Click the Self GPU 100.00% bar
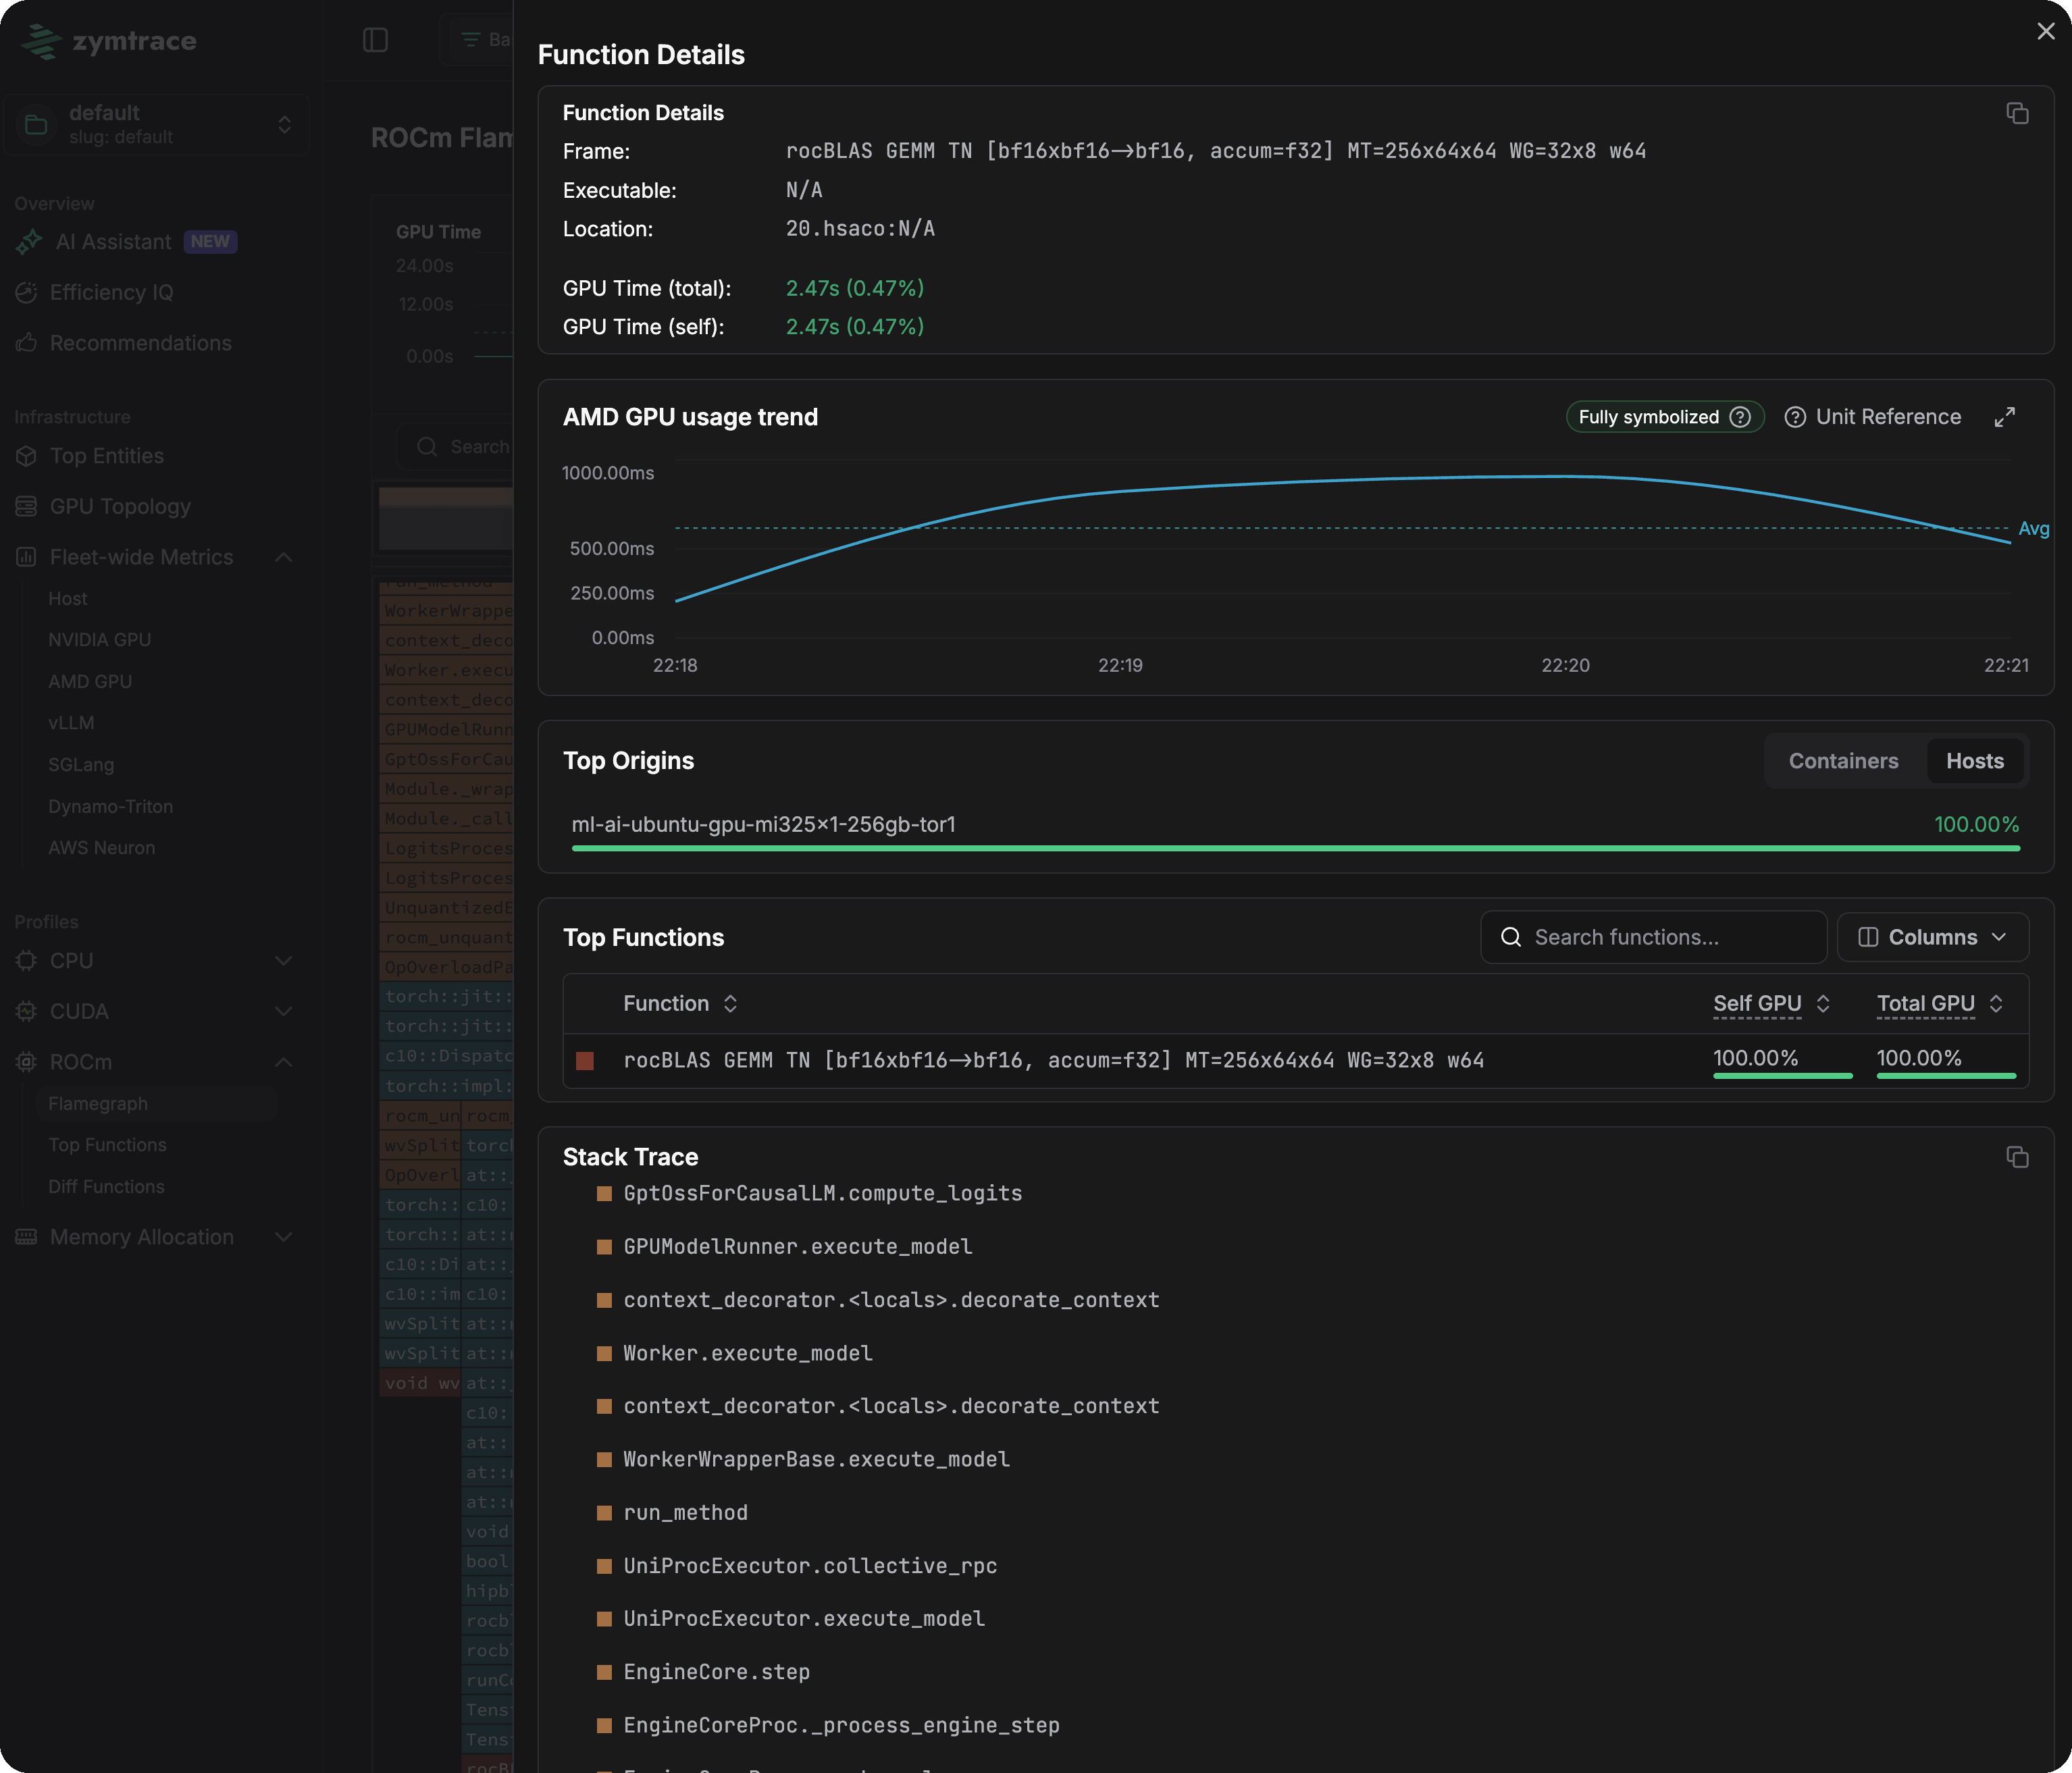Viewport: 2072px width, 1773px height. pos(1782,1075)
